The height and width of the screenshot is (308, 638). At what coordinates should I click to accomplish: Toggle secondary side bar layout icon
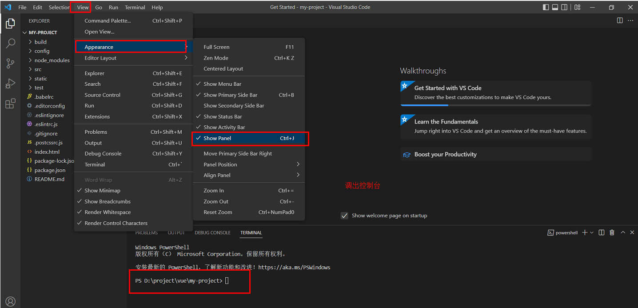click(564, 7)
